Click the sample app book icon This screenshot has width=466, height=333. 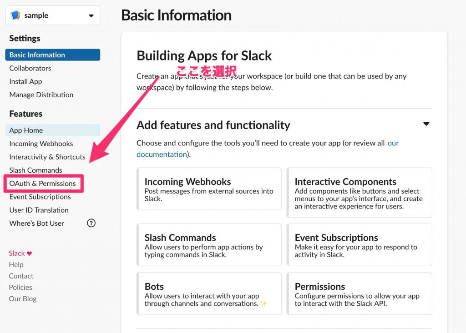point(15,15)
